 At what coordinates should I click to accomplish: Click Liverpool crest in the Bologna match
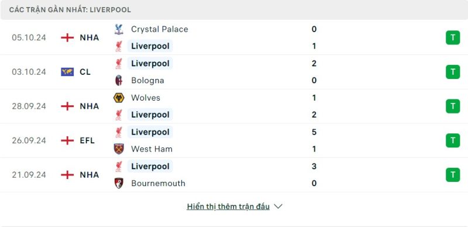coord(119,63)
